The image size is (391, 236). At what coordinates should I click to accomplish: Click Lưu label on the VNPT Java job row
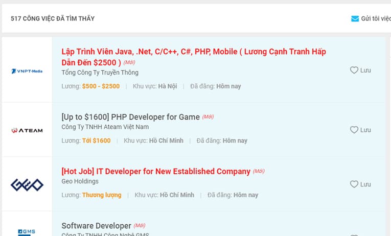(x=365, y=70)
